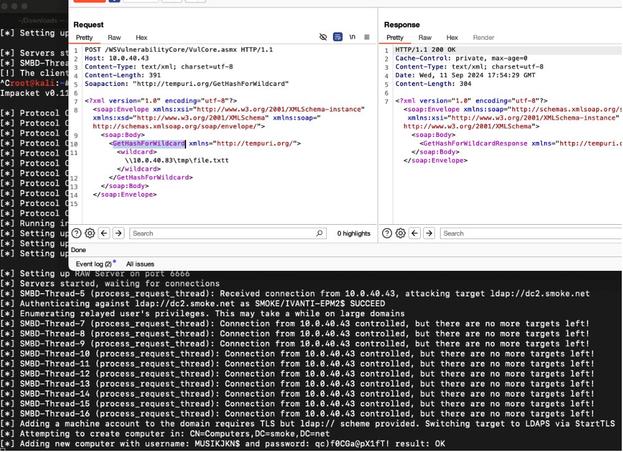Click the root@kali prompt in terminal
The width and height of the screenshot is (623, 452).
click(35, 83)
